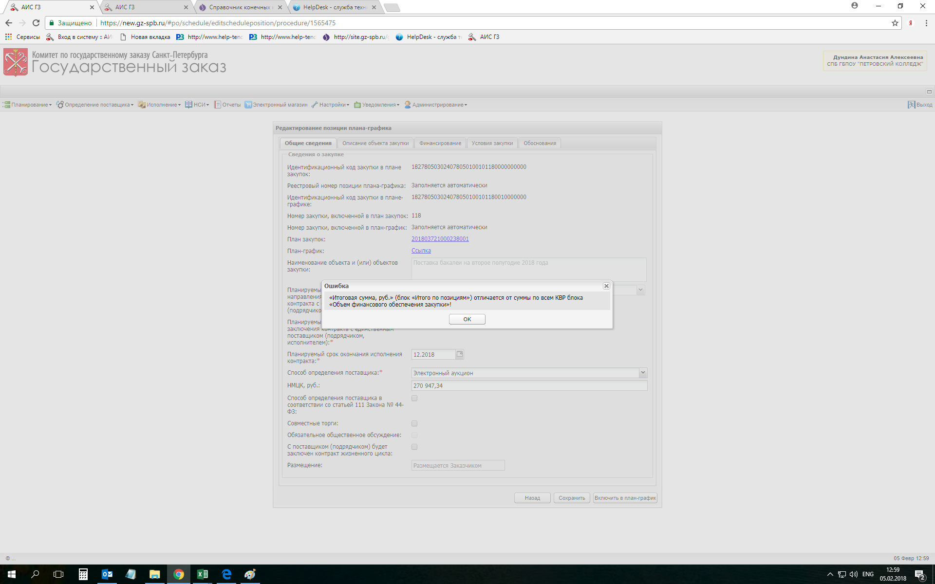
Task: Open the Уведомления menu
Action: (x=376, y=105)
